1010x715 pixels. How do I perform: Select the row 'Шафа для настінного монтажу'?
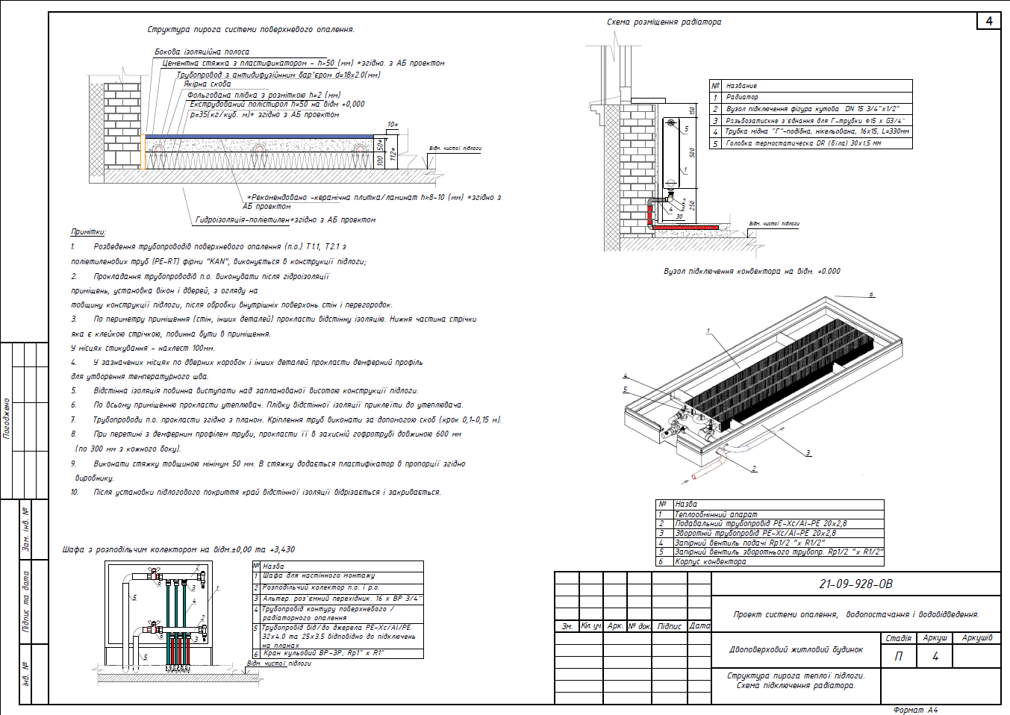click(x=338, y=576)
